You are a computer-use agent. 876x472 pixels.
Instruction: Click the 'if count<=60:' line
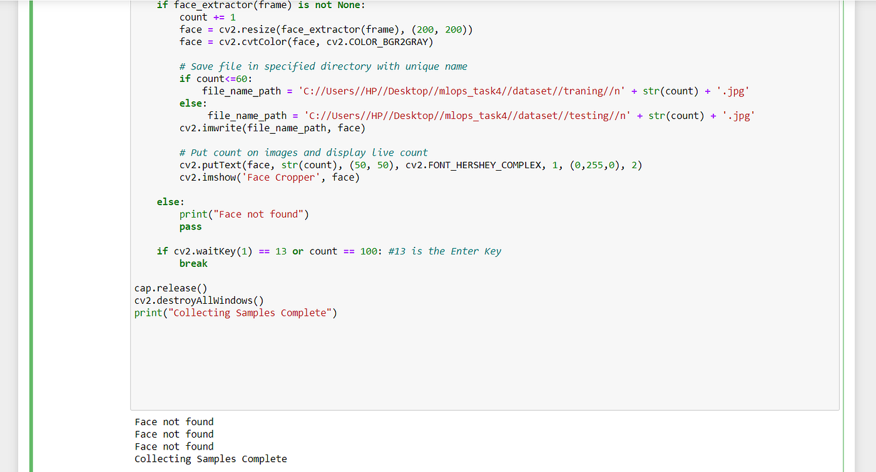coord(215,79)
